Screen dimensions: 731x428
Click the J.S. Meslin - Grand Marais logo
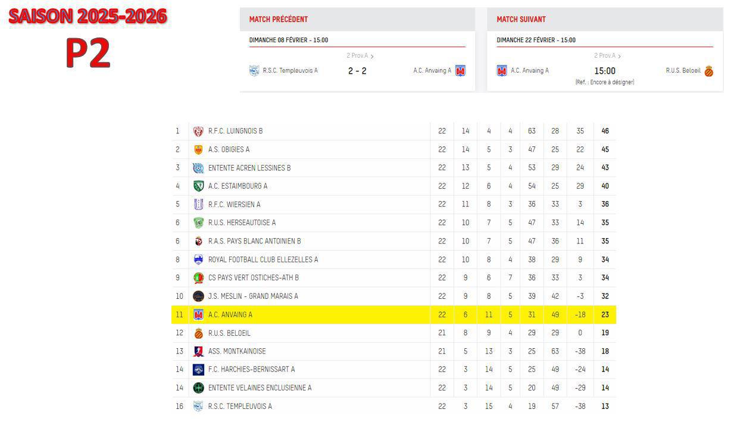198,296
